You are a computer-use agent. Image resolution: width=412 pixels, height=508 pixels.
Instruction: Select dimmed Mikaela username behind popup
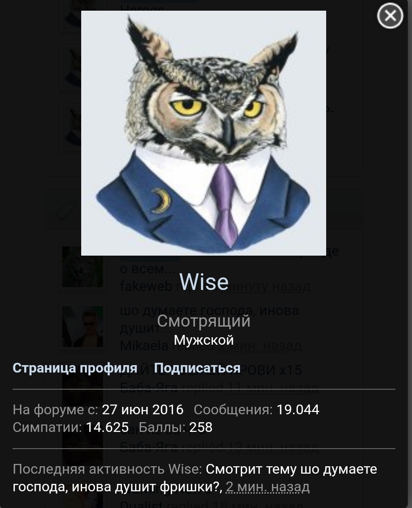click(x=144, y=346)
